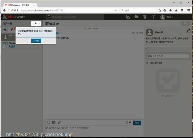Toggle the Enter-to-send checkbox
Image resolution: width=193 pixels, height=138 pixels.
click(x=127, y=122)
